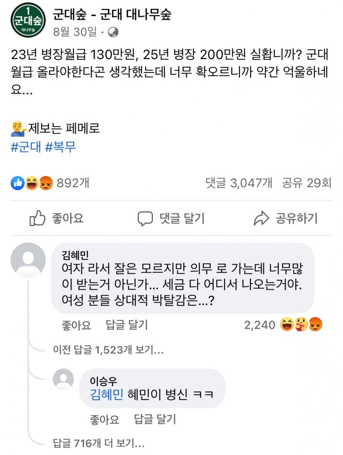Image resolution: width=343 pixels, height=455 pixels.
Task: Click the thumbs-up 좋아요 icon under post
Action: pyautogui.click(x=38, y=219)
